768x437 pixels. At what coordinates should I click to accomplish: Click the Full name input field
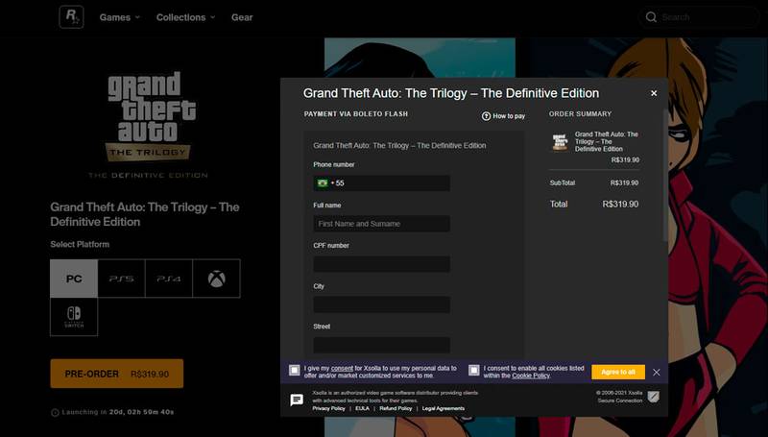(381, 224)
